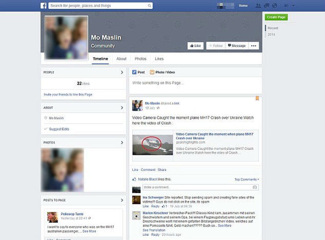Click the Facebook logo icon

pyautogui.click(x=43, y=6)
